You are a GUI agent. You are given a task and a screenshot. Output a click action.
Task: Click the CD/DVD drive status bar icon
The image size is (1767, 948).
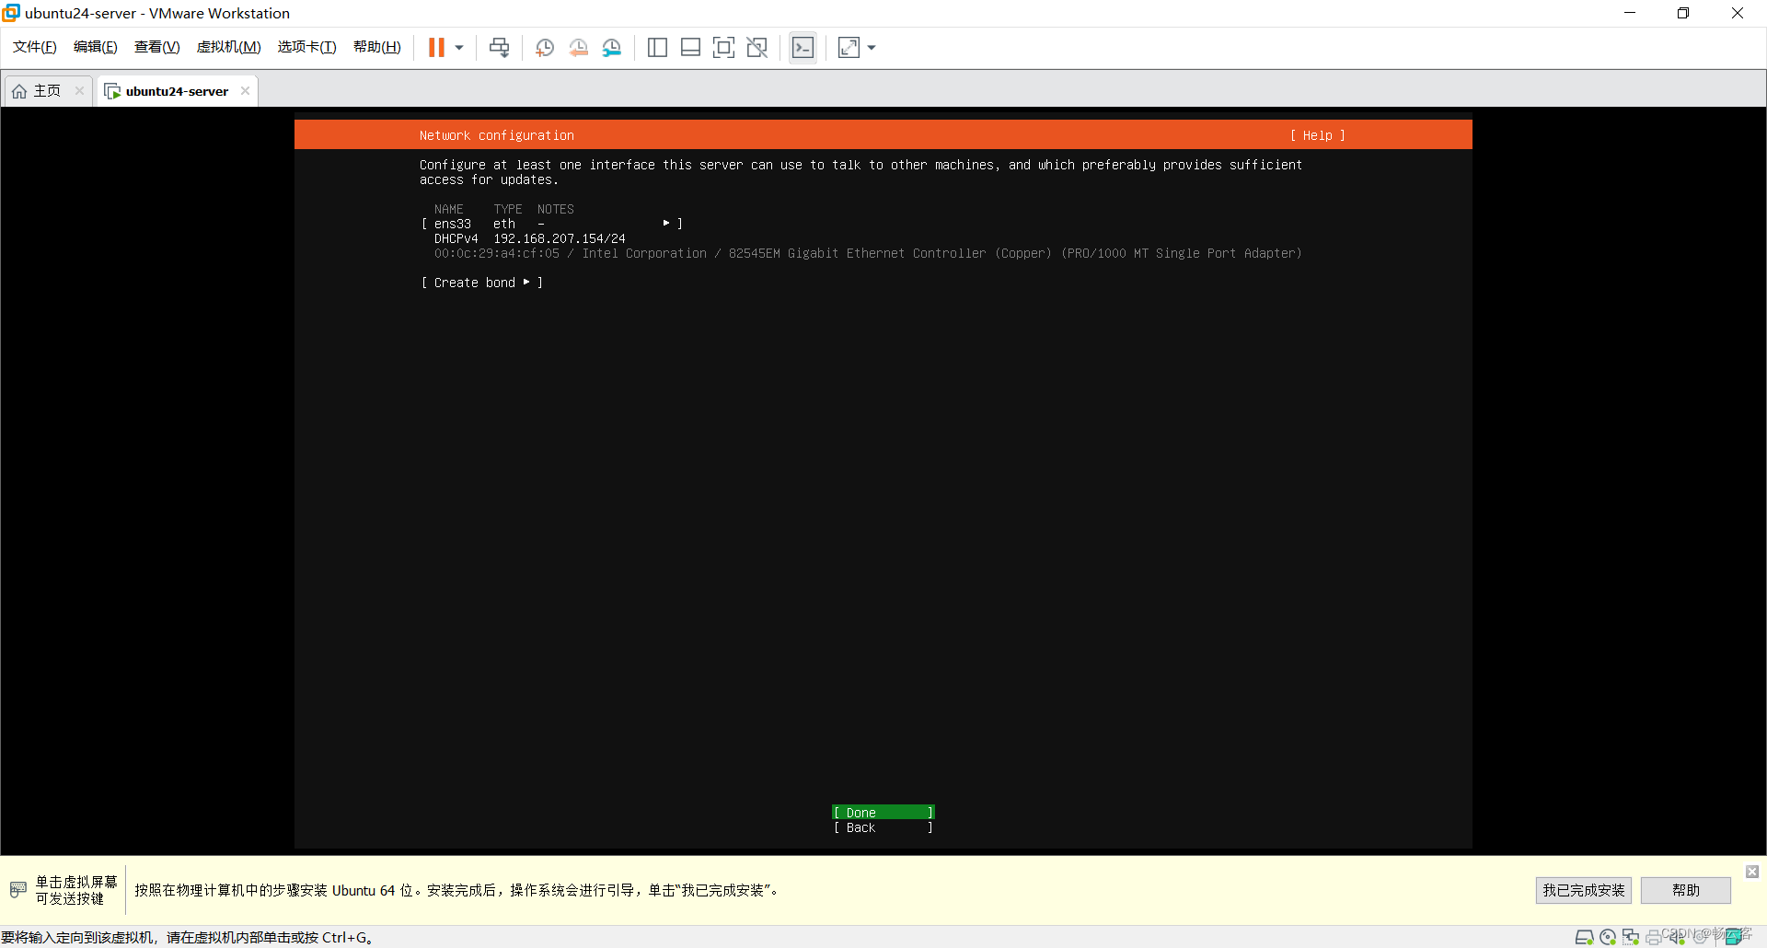pyautogui.click(x=1608, y=937)
